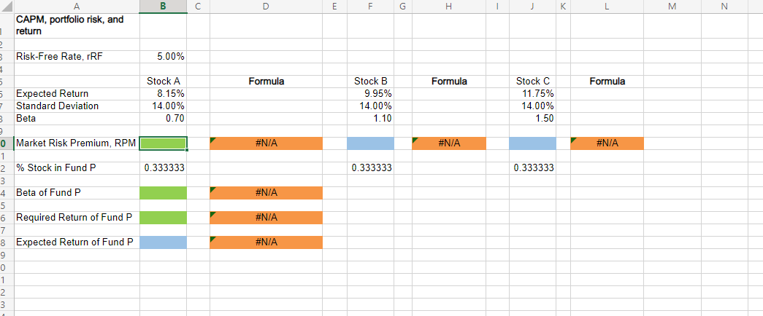Click the 'Standard Deviation' row label
The height and width of the screenshot is (316, 763).
(77, 106)
